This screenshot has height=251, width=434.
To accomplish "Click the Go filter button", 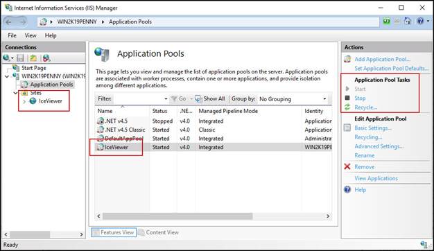I will [179, 98].
